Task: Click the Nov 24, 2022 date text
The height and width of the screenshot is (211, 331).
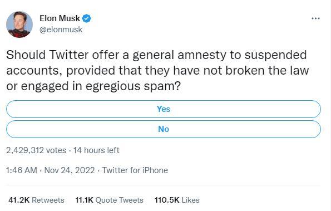Action: point(70,170)
